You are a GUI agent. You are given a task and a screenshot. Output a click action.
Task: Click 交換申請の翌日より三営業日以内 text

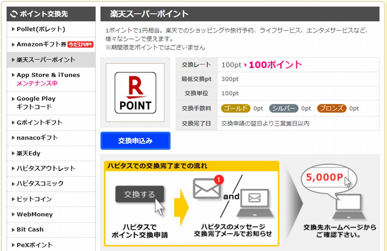(265, 123)
